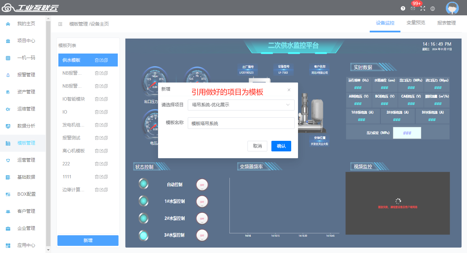
Task: Click the 模板名称 input field
Action: pos(241,123)
